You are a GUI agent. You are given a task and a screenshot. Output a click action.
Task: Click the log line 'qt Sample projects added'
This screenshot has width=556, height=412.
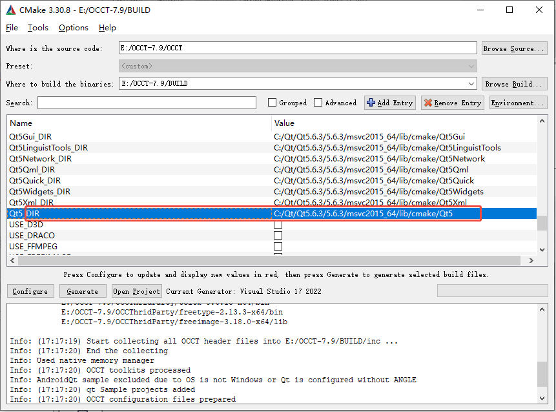(x=103, y=389)
